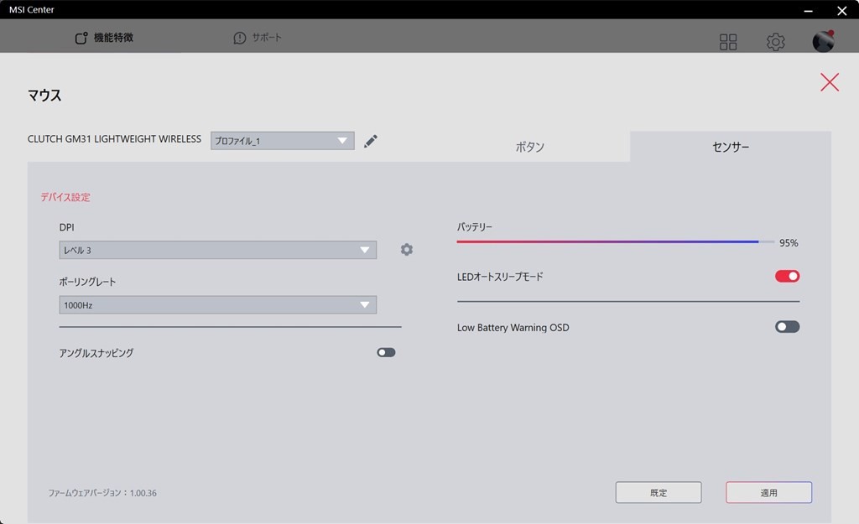Click the 95% battery value
This screenshot has width=859, height=524.
(x=789, y=243)
